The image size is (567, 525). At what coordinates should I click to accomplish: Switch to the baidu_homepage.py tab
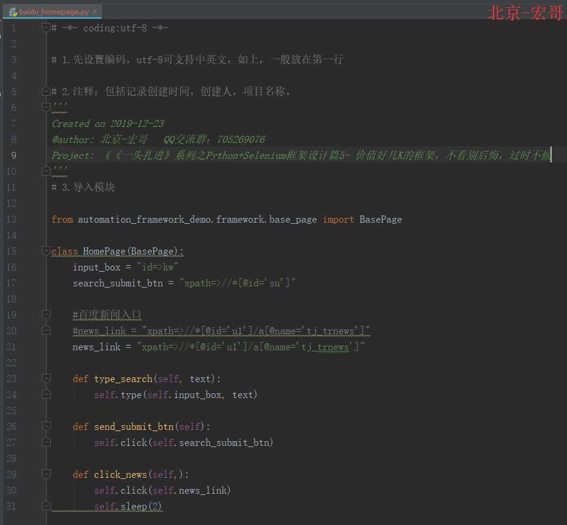coord(54,12)
